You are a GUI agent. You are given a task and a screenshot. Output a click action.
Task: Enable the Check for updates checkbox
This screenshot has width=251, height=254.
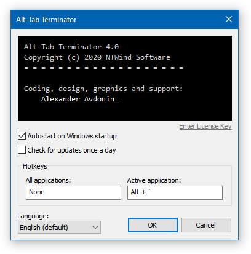(22, 150)
